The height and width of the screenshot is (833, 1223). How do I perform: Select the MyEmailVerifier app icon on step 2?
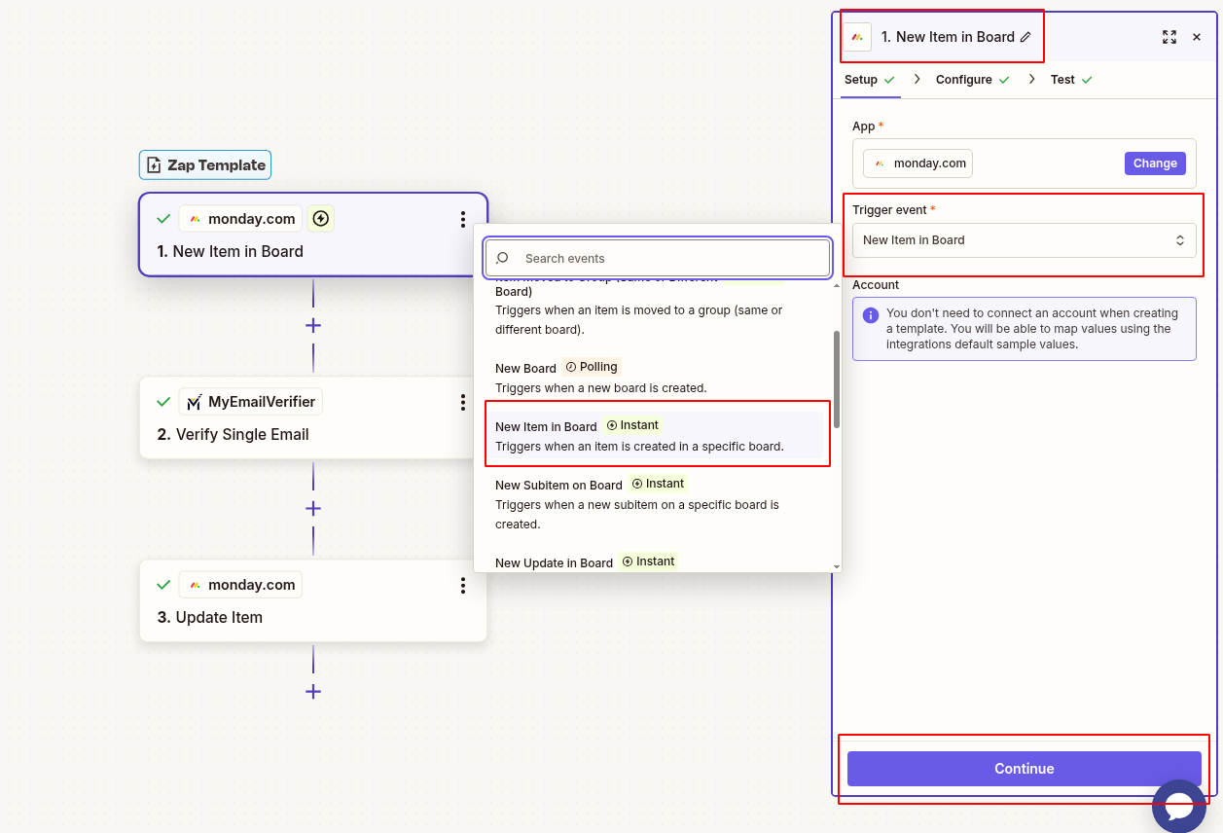(x=196, y=401)
